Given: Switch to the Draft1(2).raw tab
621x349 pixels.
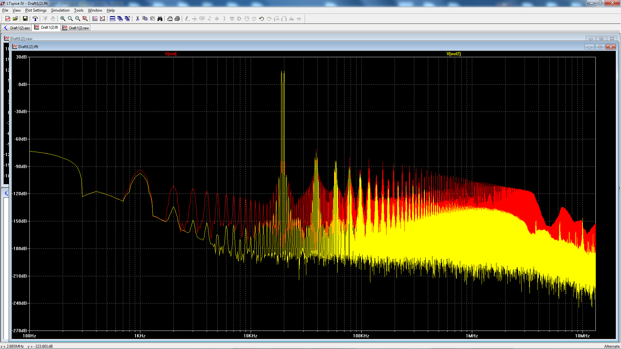Looking at the screenshot, I should 76,28.
